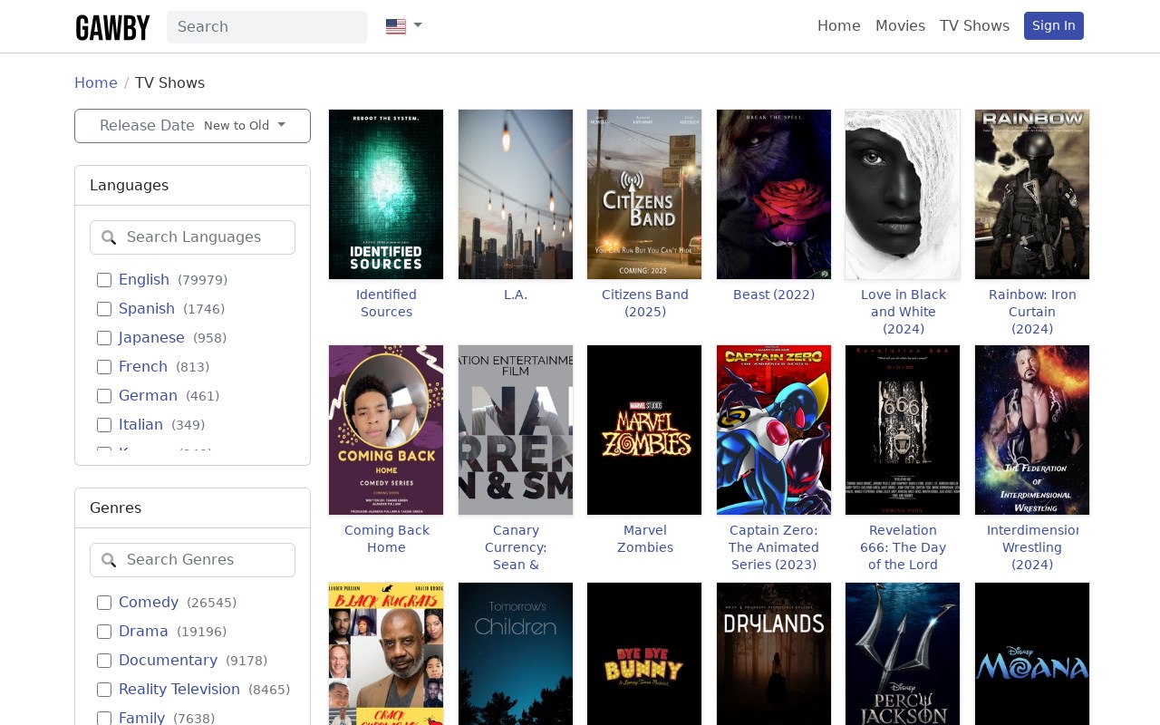Click the Search Genres field
The width and height of the screenshot is (1160, 725).
click(x=192, y=560)
